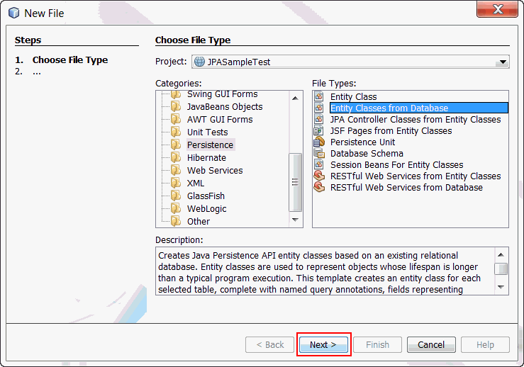524x367 pixels.
Task: Click the RESTful Web Services from Database icon
Action: [x=319, y=187]
